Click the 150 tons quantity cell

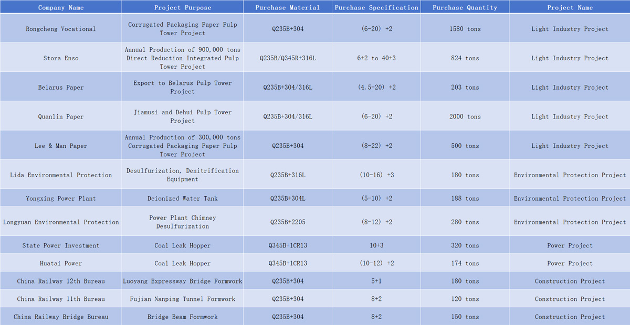465,317
